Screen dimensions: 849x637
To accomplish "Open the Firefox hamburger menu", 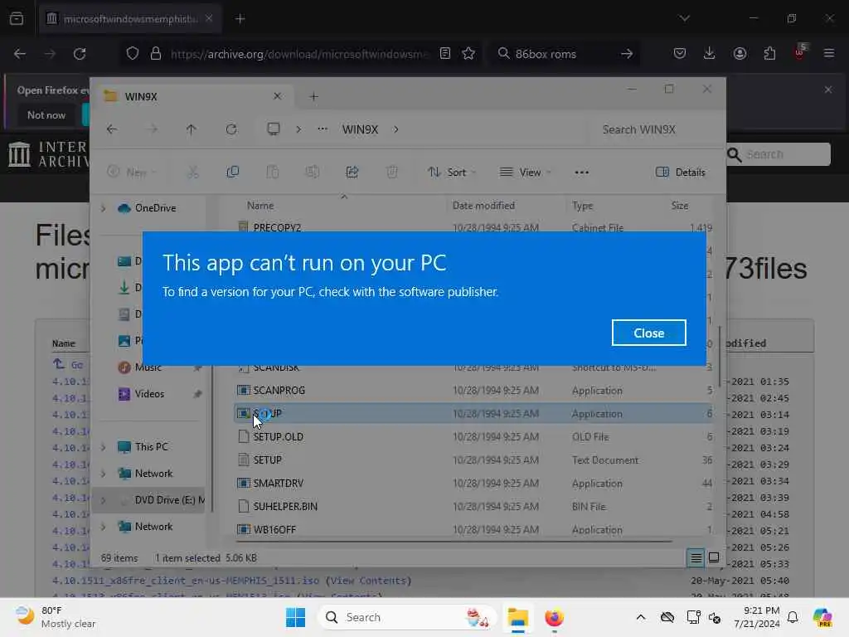I will point(829,54).
